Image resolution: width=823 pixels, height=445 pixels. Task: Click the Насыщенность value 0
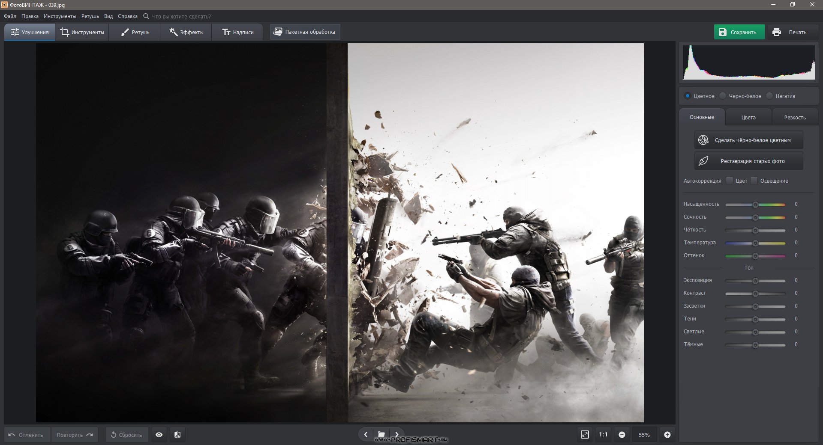point(796,204)
